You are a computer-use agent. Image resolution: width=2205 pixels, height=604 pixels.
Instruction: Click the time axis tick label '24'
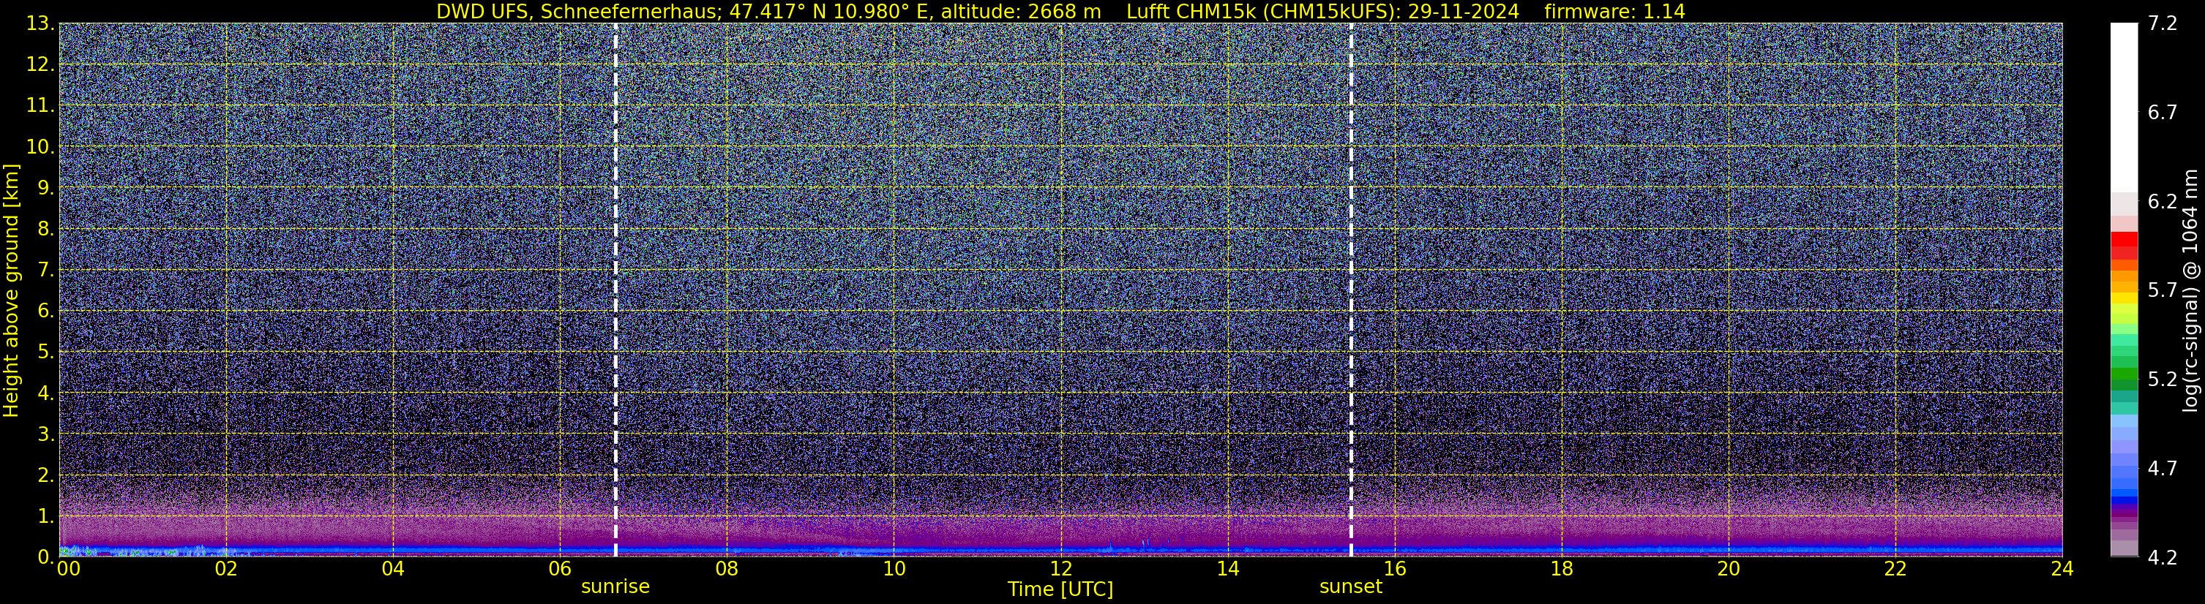pyautogui.click(x=2062, y=569)
